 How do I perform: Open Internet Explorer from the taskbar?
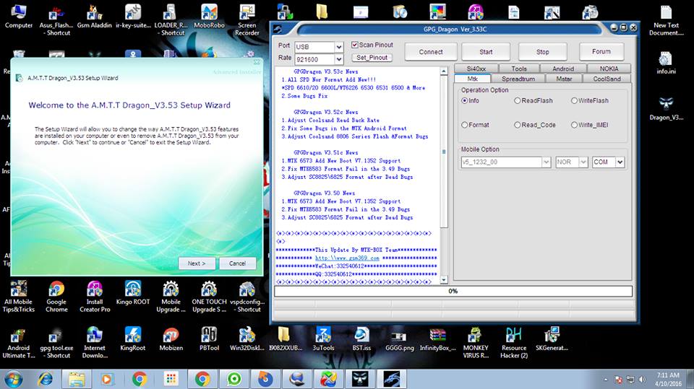pos(45,380)
